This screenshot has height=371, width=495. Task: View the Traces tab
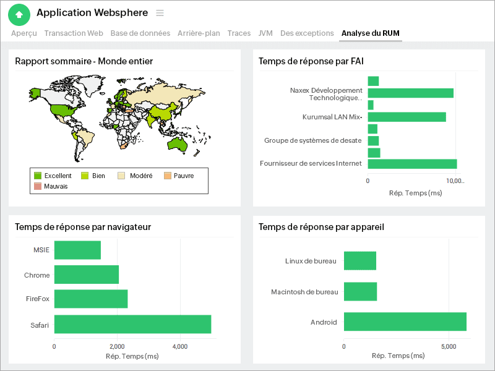239,33
